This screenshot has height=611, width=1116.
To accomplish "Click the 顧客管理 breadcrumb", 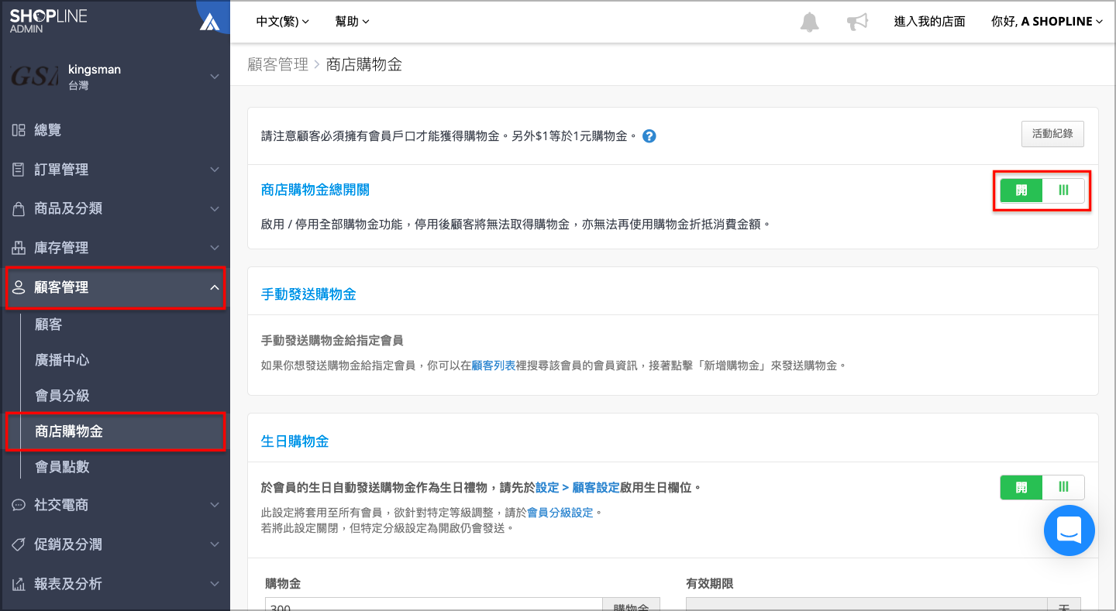I will click(277, 64).
